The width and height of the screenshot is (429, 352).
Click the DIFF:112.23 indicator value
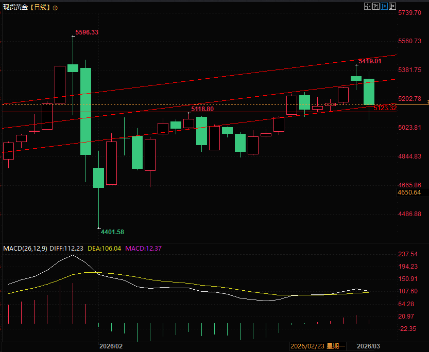(x=66, y=249)
